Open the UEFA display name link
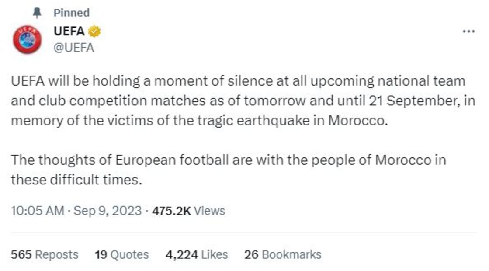489x271 pixels. coord(69,31)
